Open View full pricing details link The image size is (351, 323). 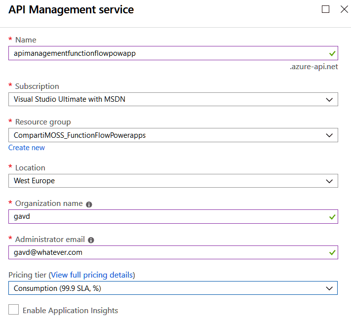point(91,275)
